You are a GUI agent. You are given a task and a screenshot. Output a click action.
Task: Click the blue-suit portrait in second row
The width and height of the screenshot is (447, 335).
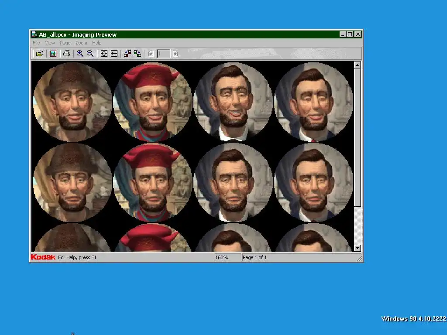point(313,182)
